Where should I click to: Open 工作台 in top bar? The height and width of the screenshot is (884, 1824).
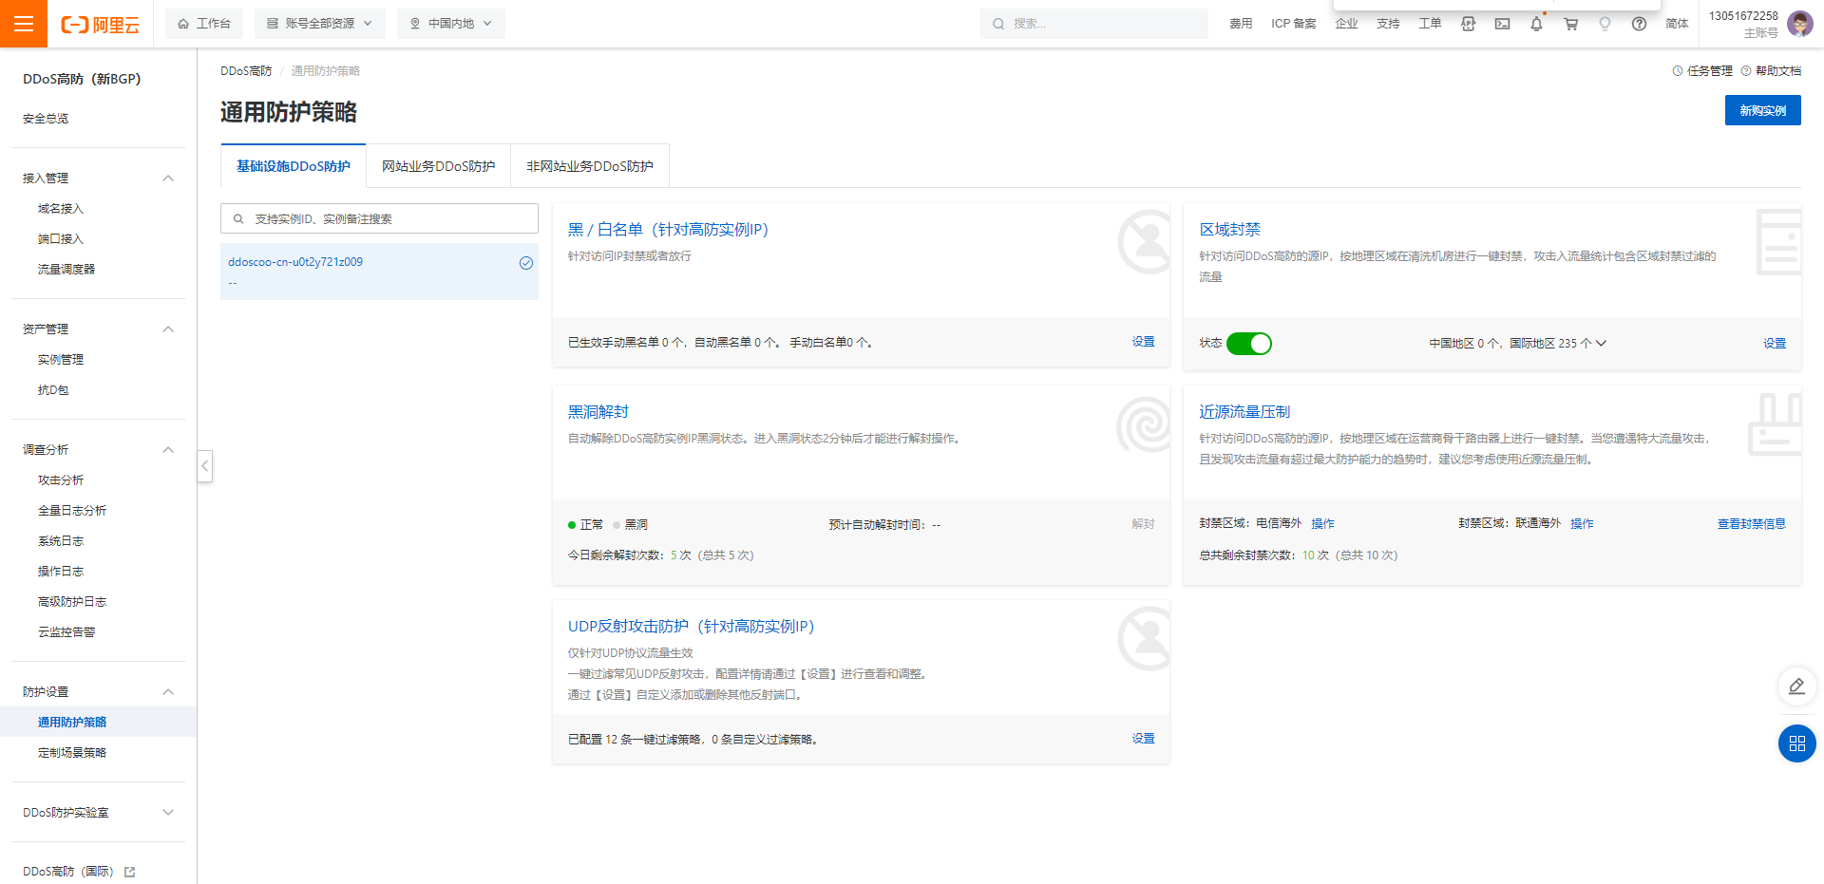204,24
